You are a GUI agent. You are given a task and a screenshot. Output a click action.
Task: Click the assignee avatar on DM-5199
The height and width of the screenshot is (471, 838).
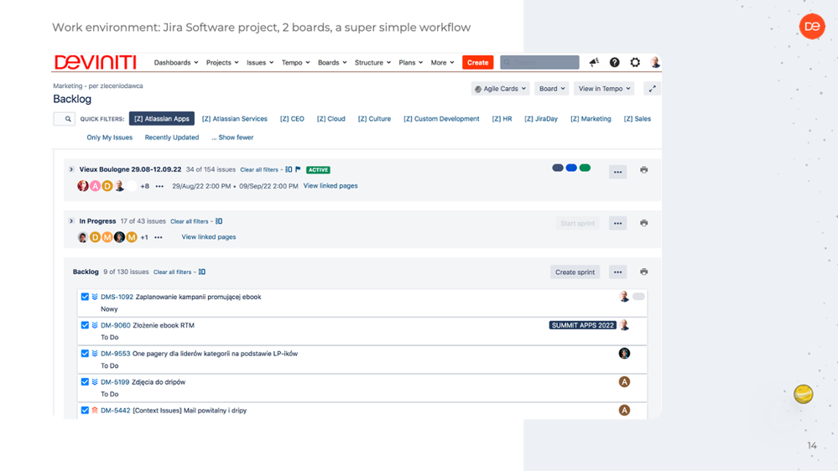[624, 382]
